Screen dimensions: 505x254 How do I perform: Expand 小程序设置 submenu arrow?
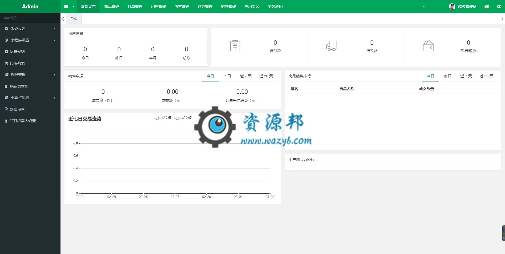55,40
